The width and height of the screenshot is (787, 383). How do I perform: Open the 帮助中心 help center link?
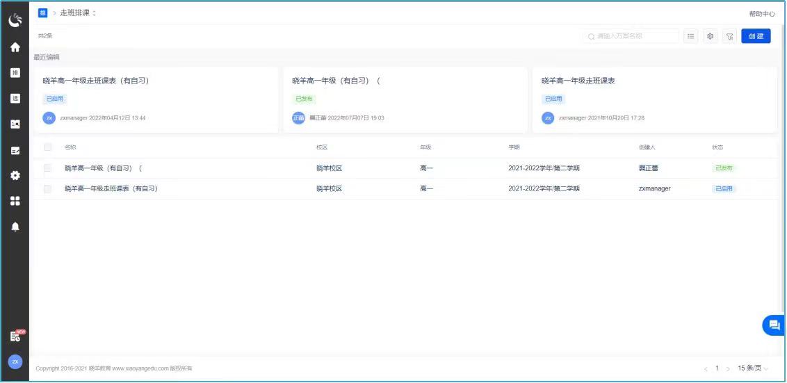761,14
